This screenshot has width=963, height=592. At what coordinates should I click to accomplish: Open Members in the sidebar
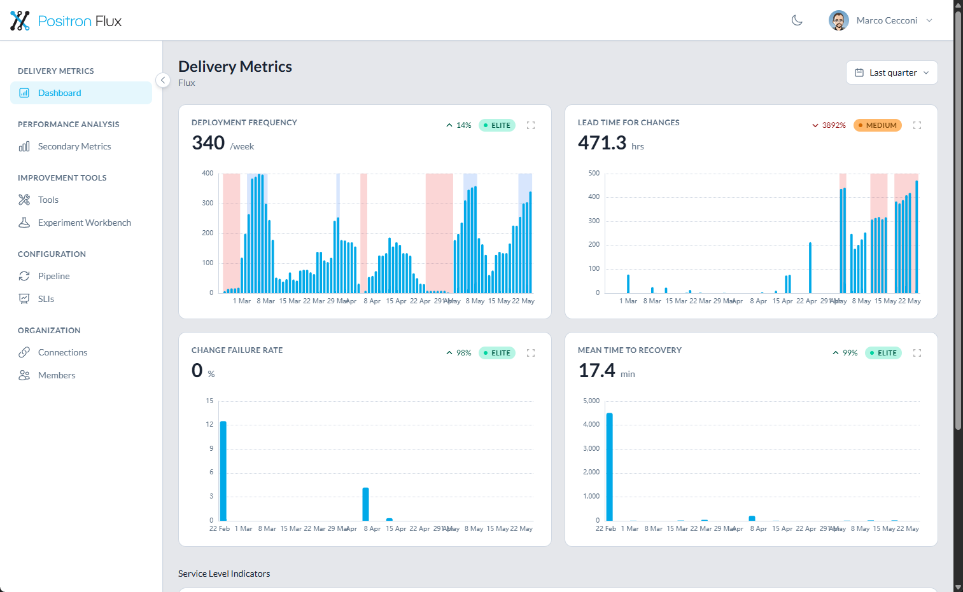(x=81, y=375)
